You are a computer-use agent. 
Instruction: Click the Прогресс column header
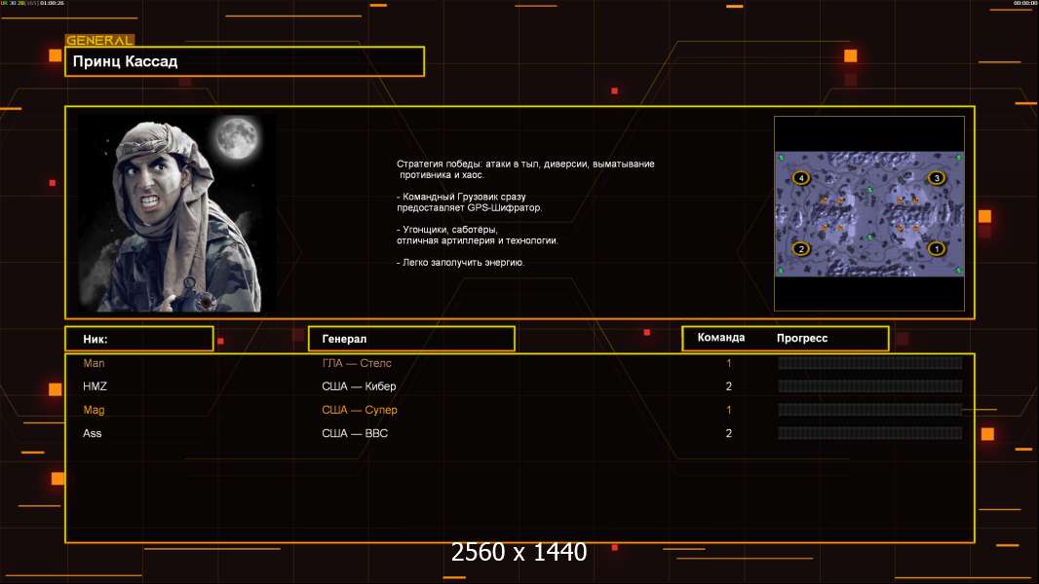(x=802, y=338)
